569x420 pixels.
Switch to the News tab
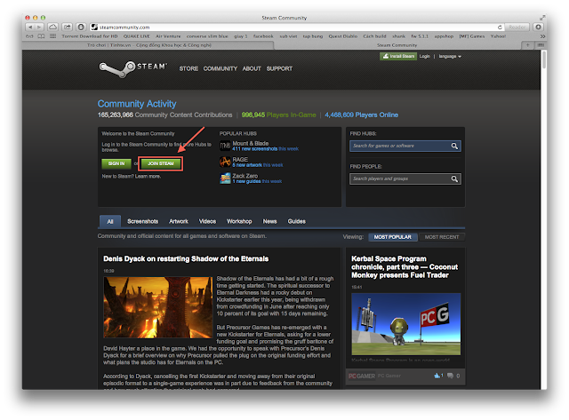click(269, 221)
